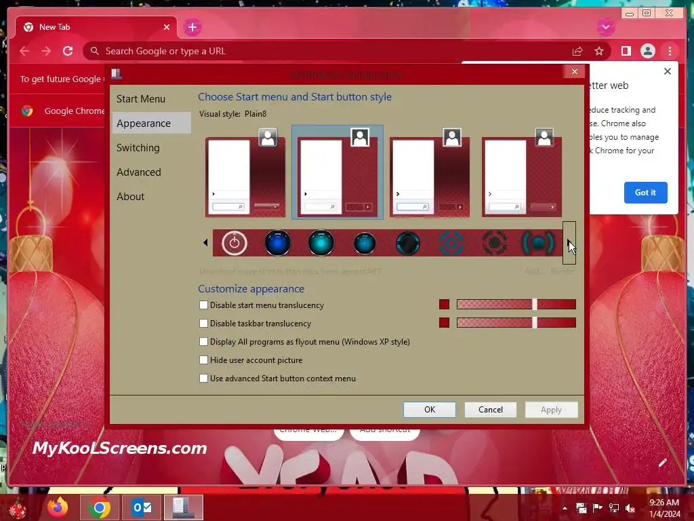Open the muted volume tray icon
This screenshot has width=694, height=521.
pyautogui.click(x=630, y=508)
